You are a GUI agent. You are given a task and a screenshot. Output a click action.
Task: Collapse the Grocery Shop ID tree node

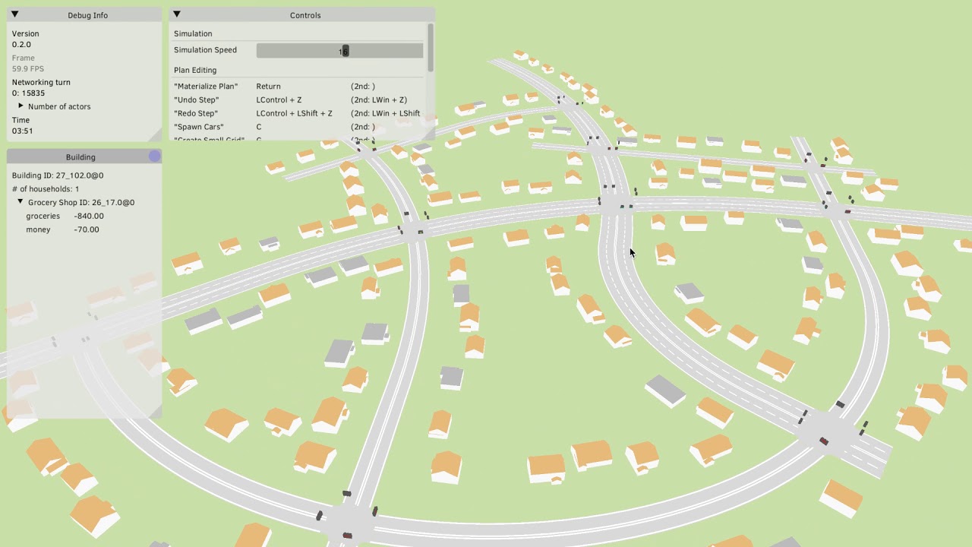tap(21, 202)
